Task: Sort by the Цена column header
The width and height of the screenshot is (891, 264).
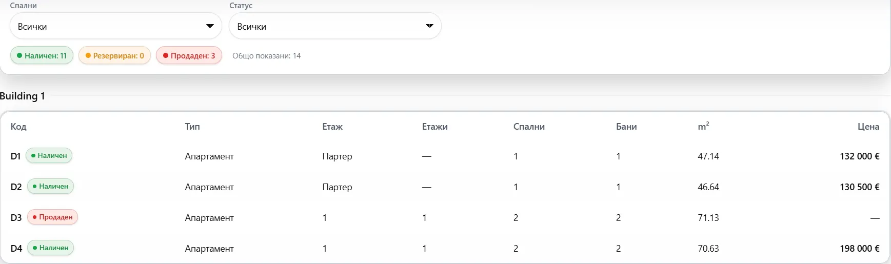Action: point(868,127)
